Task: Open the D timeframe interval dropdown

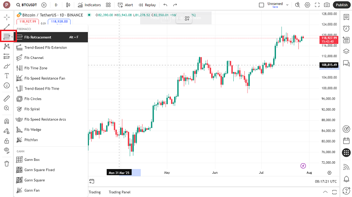Action: [56, 5]
